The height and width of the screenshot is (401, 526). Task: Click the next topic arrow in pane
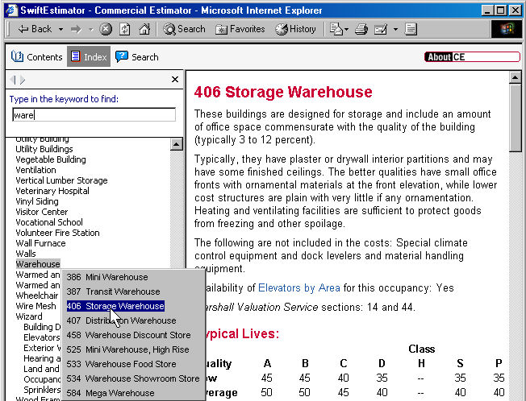tap(23, 80)
